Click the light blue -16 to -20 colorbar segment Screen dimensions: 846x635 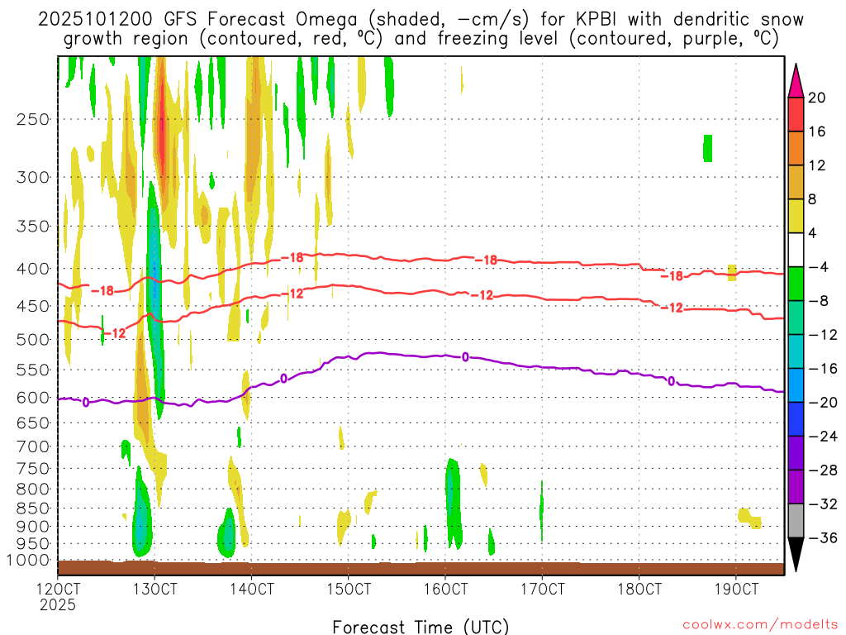[796, 385]
